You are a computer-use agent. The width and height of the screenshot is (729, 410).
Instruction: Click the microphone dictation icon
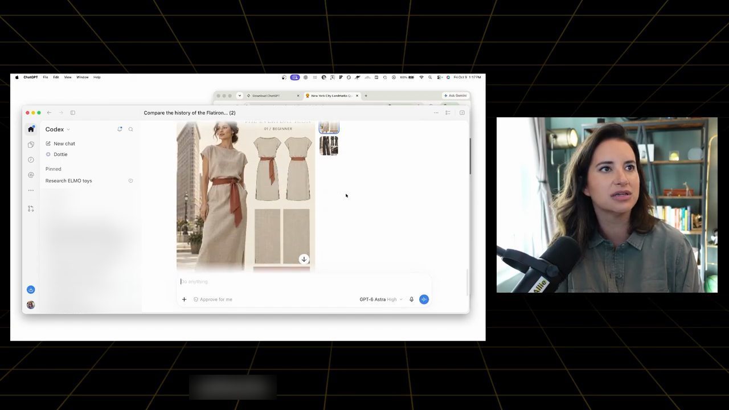coord(411,299)
